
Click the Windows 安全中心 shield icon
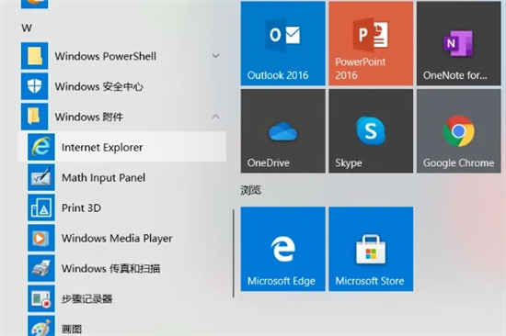(35, 86)
